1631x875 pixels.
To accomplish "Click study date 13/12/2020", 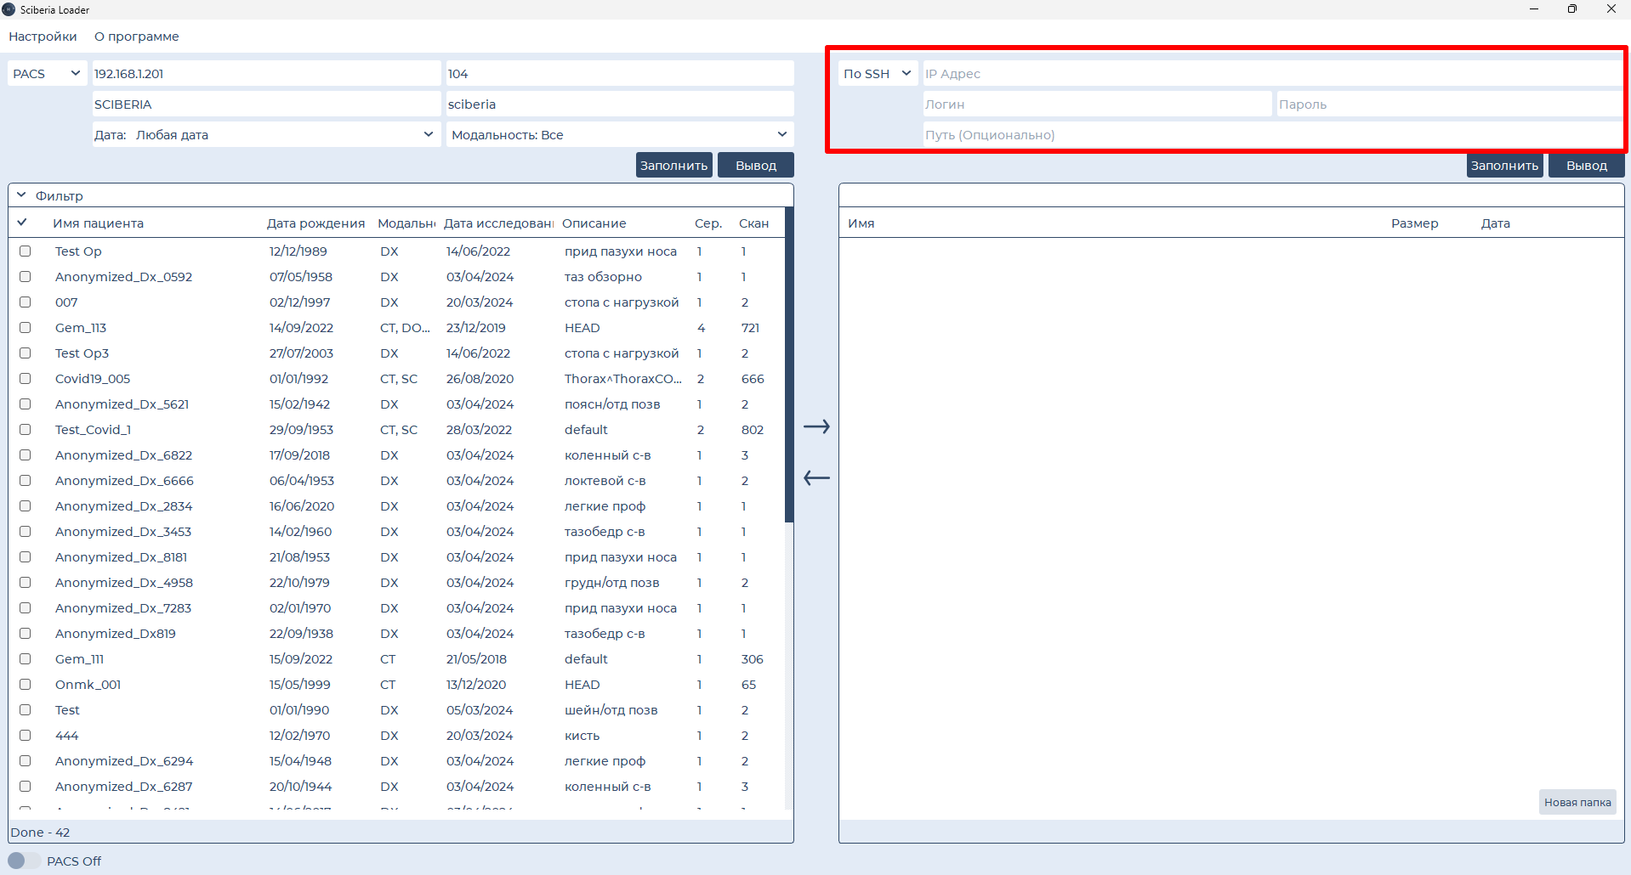I will (476, 685).
